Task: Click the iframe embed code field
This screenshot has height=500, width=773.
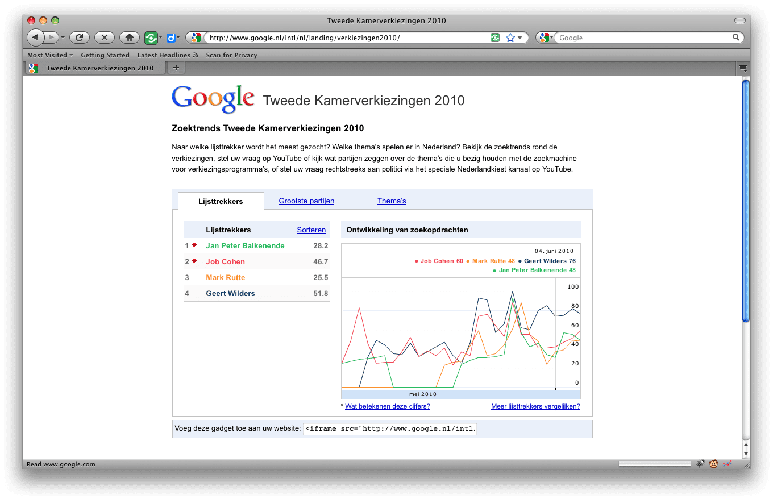Action: point(390,429)
